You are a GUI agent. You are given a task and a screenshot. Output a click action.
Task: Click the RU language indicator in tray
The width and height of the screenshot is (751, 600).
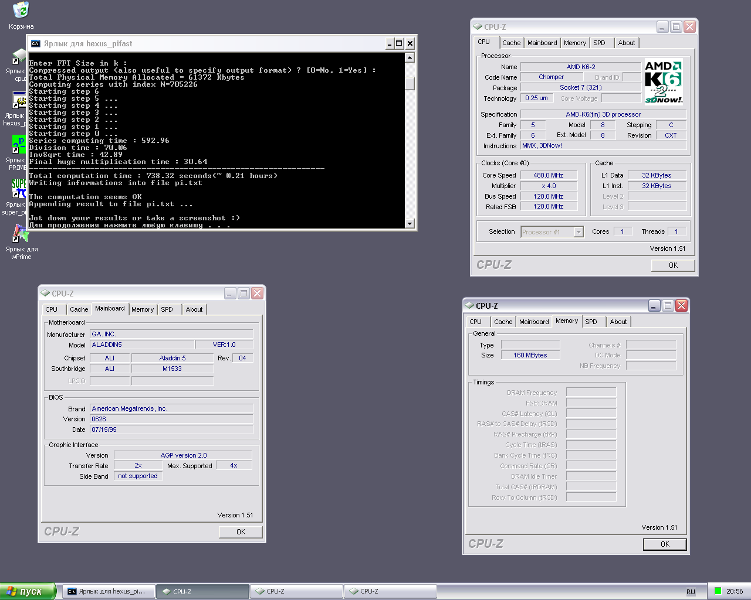tap(691, 592)
